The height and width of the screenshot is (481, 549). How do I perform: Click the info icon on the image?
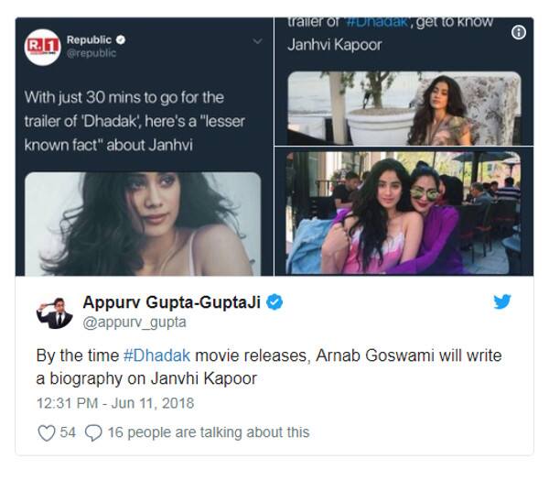(519, 33)
